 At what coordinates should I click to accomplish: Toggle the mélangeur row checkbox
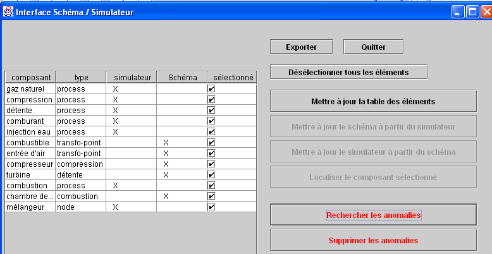point(211,207)
